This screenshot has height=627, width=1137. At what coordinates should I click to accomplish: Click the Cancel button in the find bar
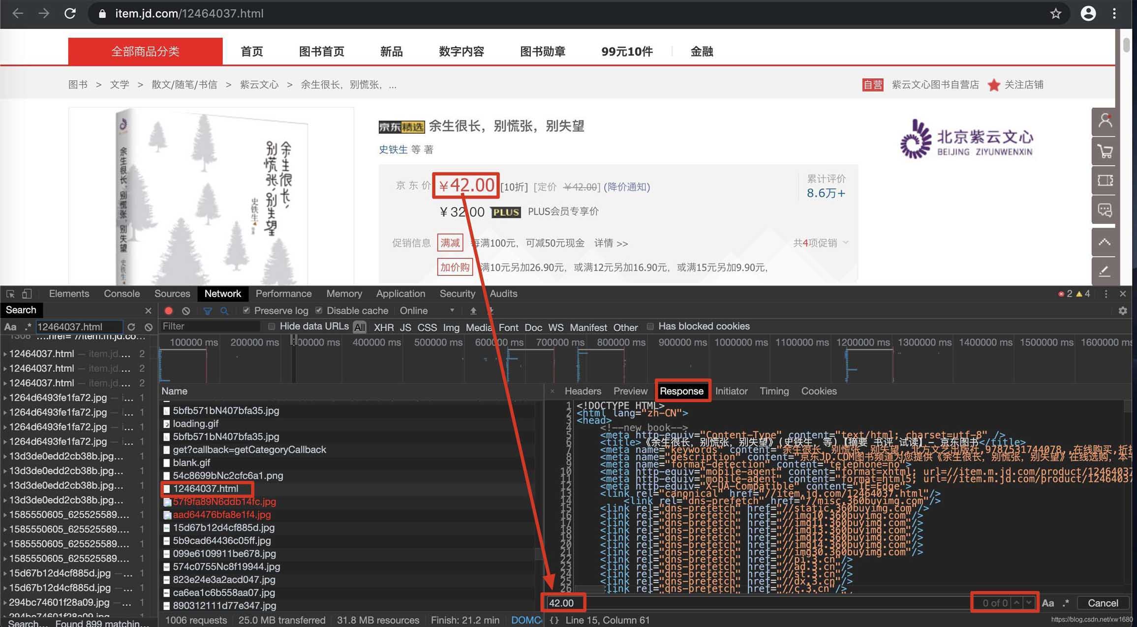point(1103,603)
